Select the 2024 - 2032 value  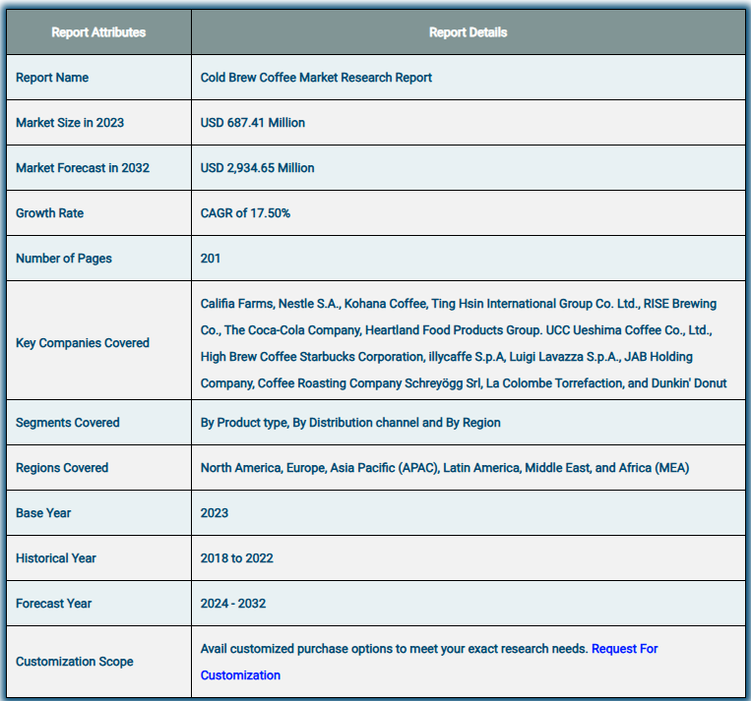[x=232, y=604]
